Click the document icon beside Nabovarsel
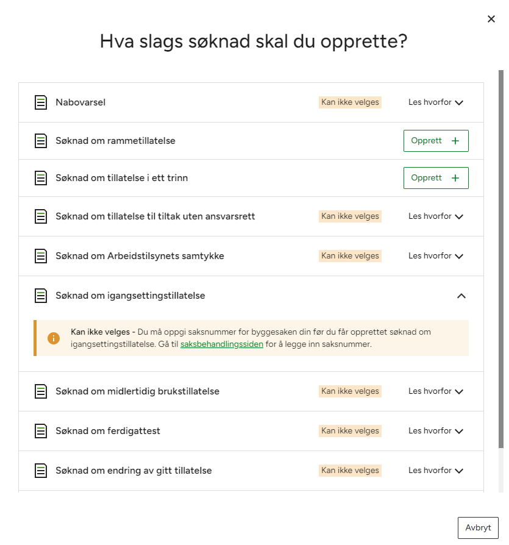This screenshot has width=509, height=545. click(x=41, y=102)
